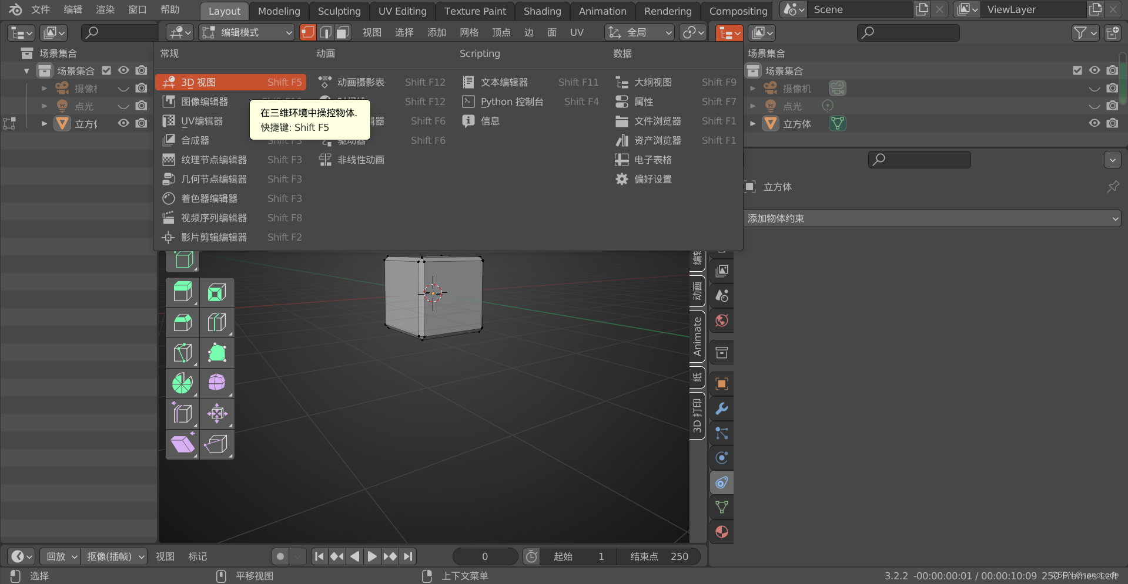
Task: Open the Object Data mesh properties tab
Action: click(722, 507)
